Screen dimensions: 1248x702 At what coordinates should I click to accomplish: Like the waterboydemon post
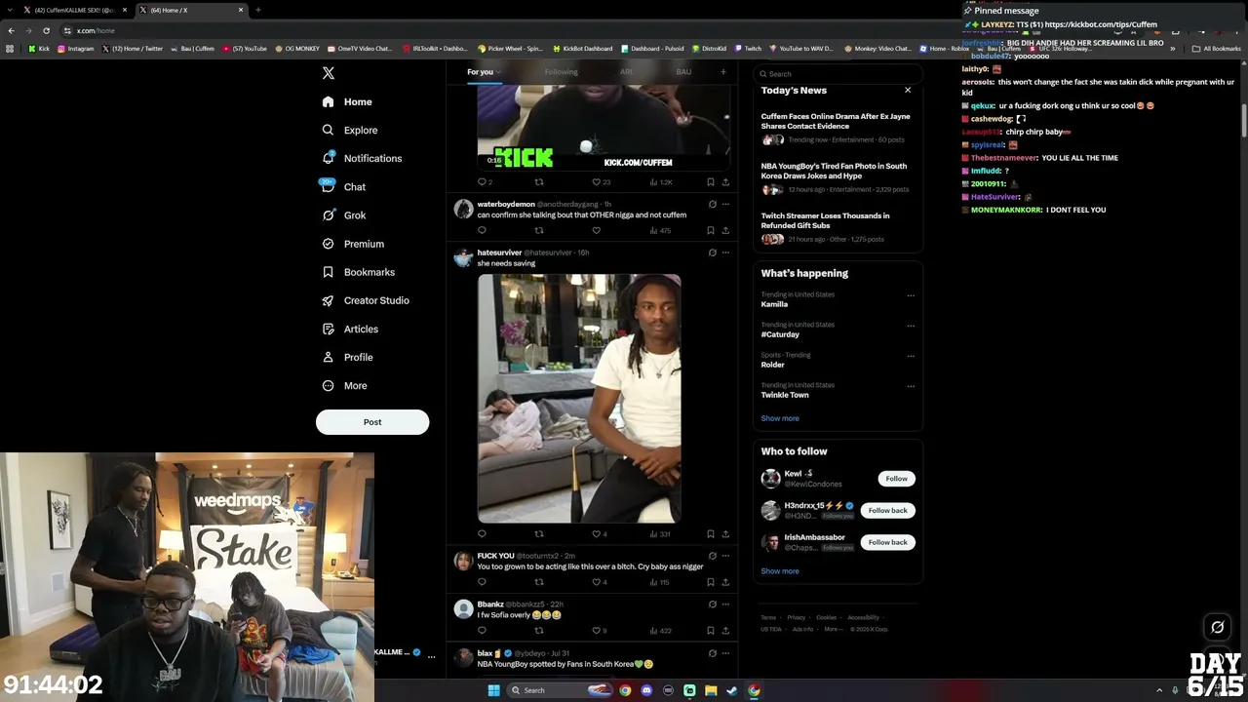[597, 231]
